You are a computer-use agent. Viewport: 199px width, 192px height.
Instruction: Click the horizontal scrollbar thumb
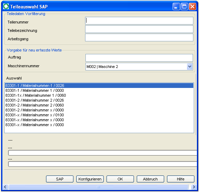(x=98, y=187)
